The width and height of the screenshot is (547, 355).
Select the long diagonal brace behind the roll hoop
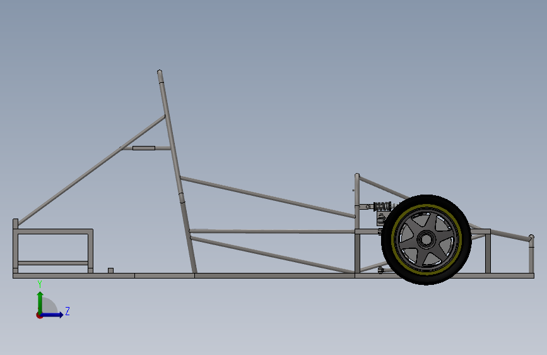tap(91, 171)
